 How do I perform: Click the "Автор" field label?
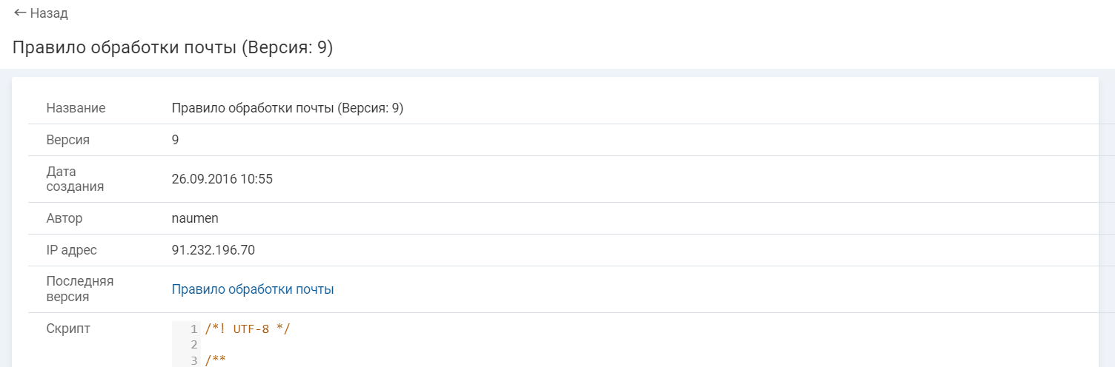(x=64, y=218)
